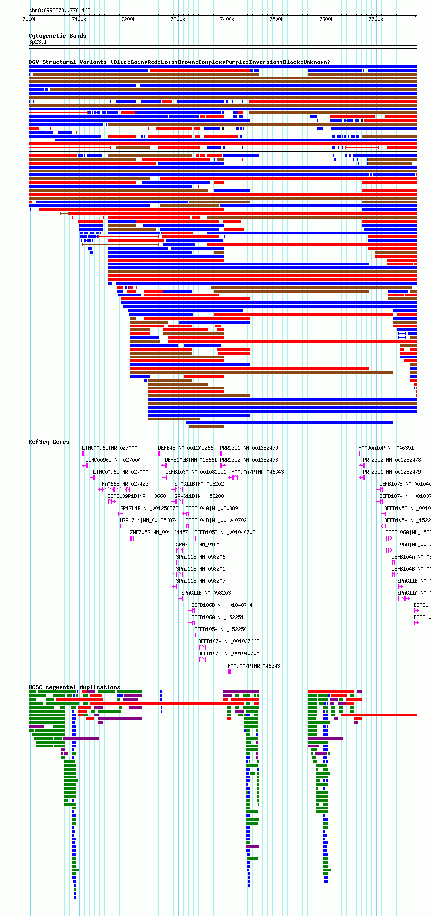Click the chr8:6998278..7781462 region label
This screenshot has height=916, width=431.
60,10
